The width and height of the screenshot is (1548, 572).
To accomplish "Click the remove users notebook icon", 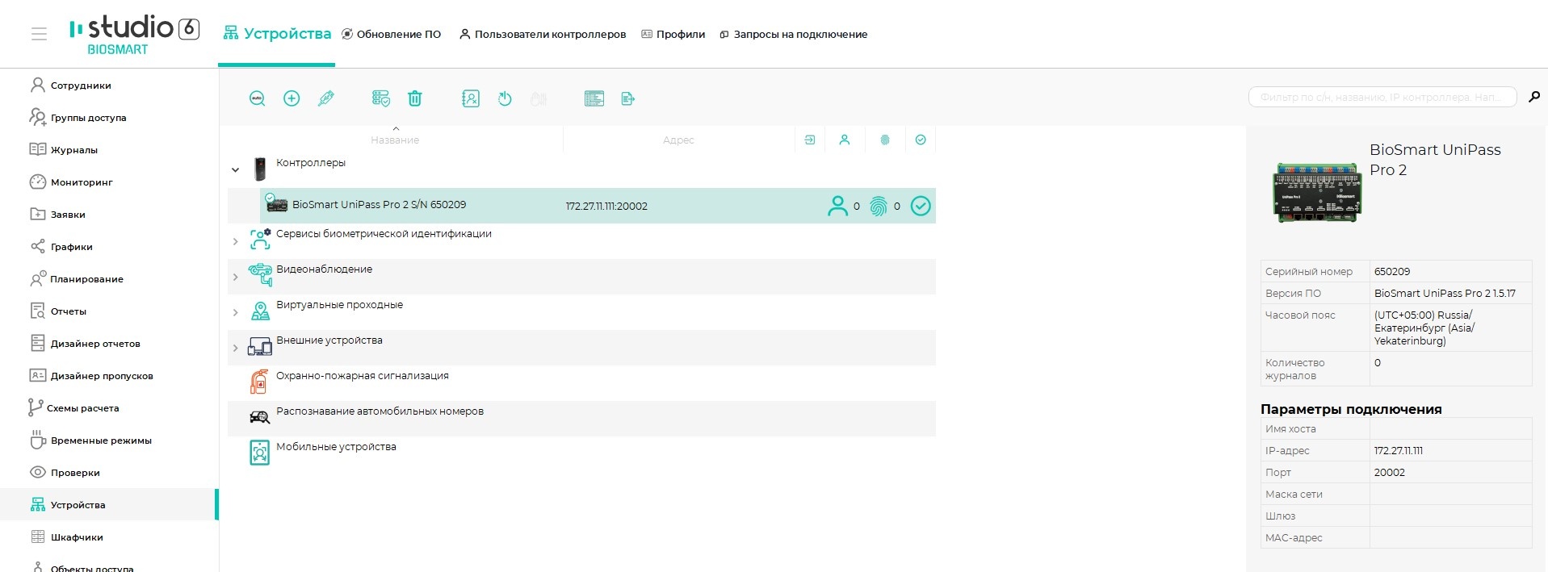I will point(471,98).
